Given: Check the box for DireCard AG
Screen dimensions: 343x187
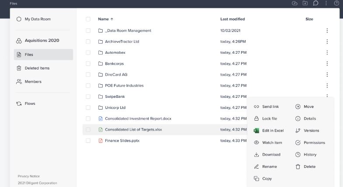Looking at the screenshot, I should 88,74.
